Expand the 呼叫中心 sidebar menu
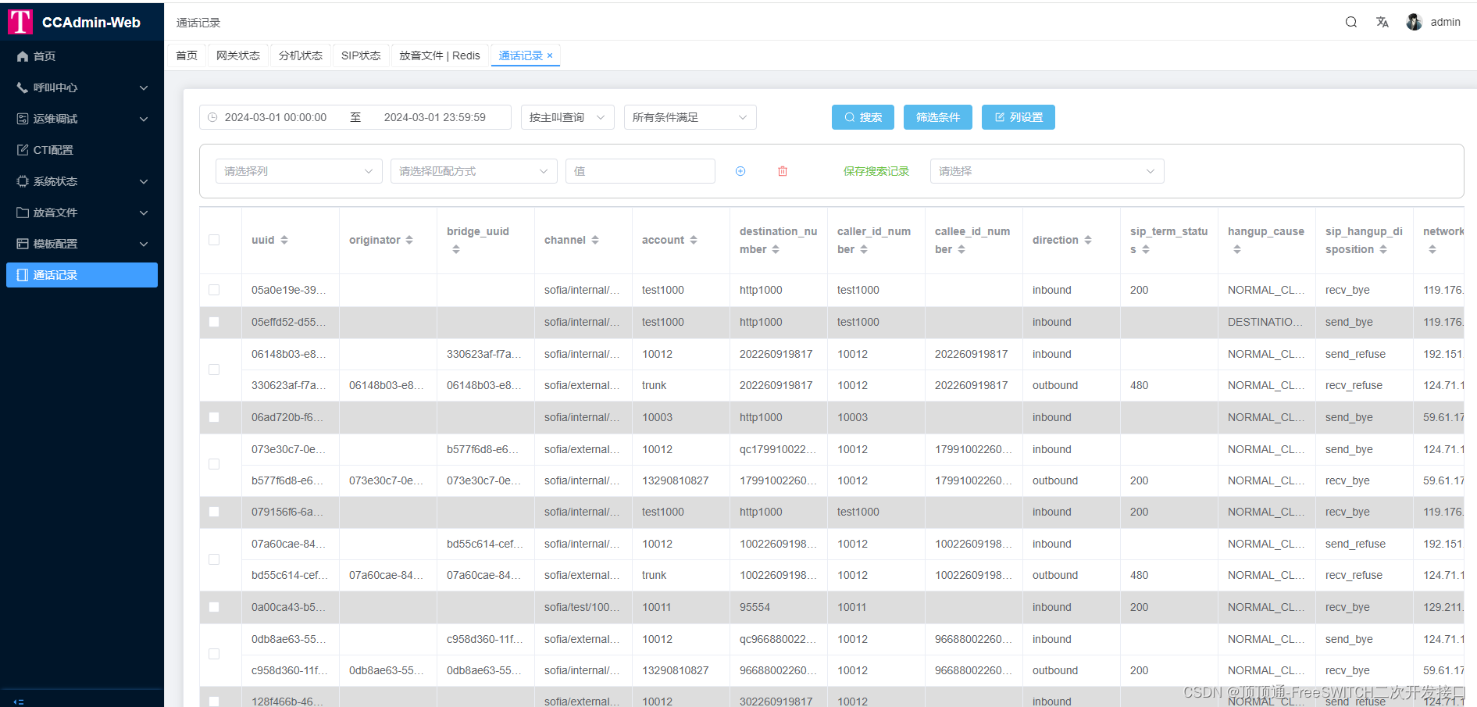 (x=82, y=87)
